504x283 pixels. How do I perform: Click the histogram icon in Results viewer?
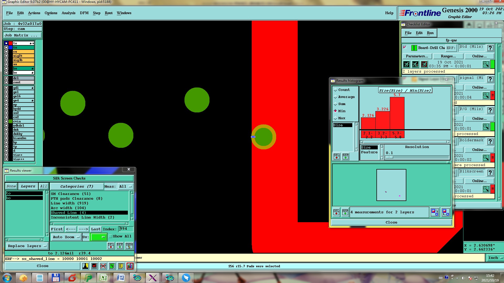(x=130, y=266)
